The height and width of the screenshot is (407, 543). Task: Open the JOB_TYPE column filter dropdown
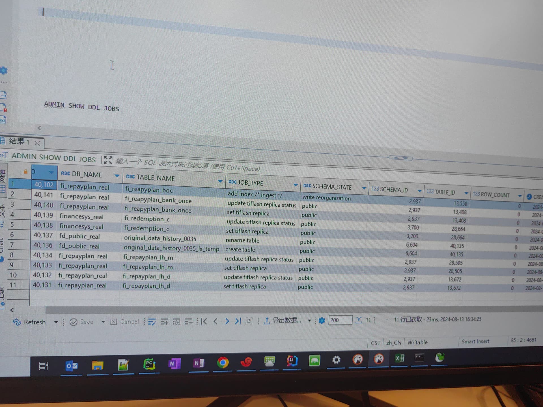click(x=296, y=185)
